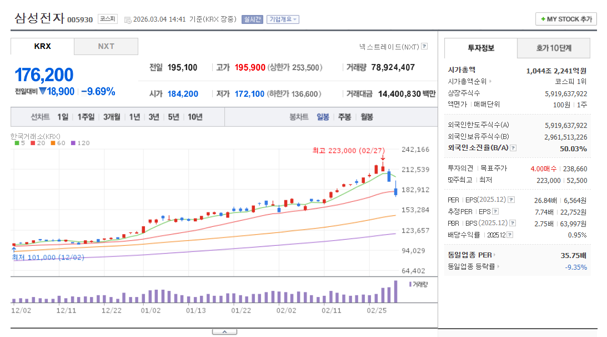The height and width of the screenshot is (337, 607).
Task: Click the 동일업종 PER value 35.75배
Action: pyautogui.click(x=574, y=255)
